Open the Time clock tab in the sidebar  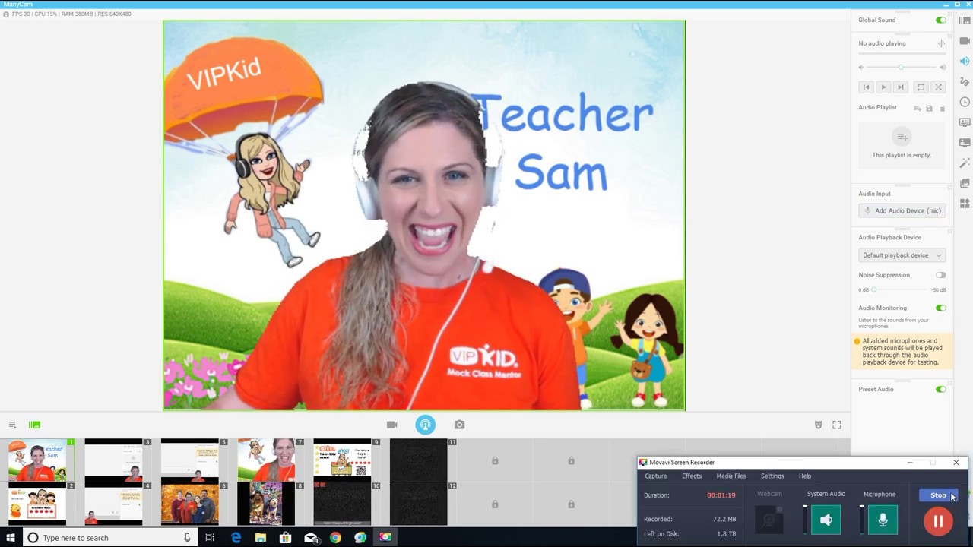pyautogui.click(x=965, y=102)
